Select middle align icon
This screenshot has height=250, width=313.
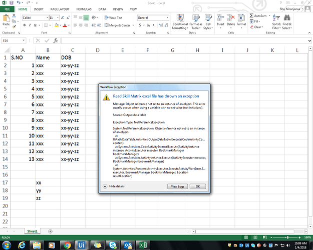(x=81, y=17)
